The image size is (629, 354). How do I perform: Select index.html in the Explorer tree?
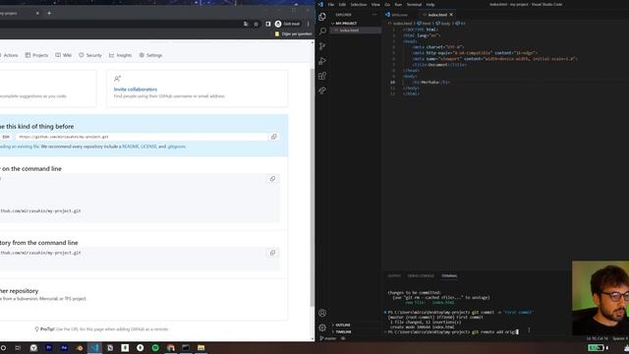point(356,30)
